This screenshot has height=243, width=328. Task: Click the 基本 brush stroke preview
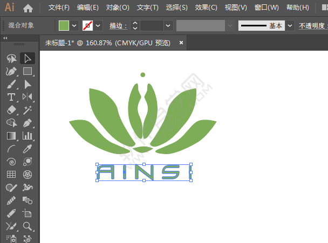click(262, 26)
